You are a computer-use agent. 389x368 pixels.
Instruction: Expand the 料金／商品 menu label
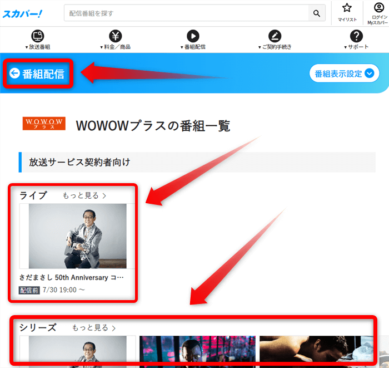pyautogui.click(x=116, y=47)
